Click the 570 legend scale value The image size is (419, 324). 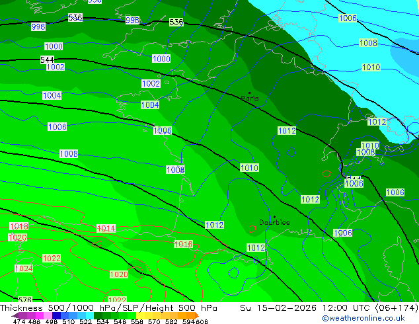tap(154, 321)
